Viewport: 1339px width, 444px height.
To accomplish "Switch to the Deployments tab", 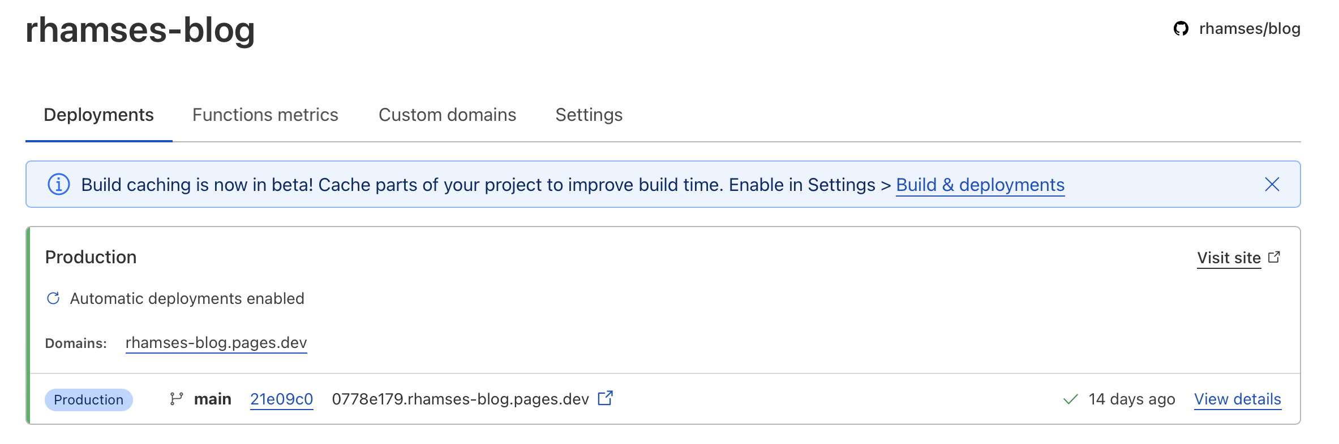I will 98,115.
